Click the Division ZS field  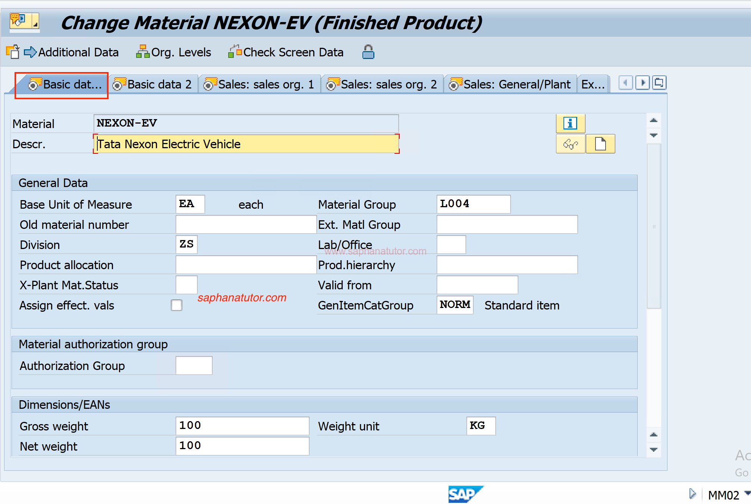pos(186,245)
